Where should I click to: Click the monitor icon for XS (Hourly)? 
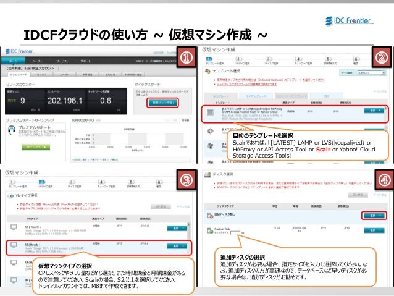(x=14, y=227)
